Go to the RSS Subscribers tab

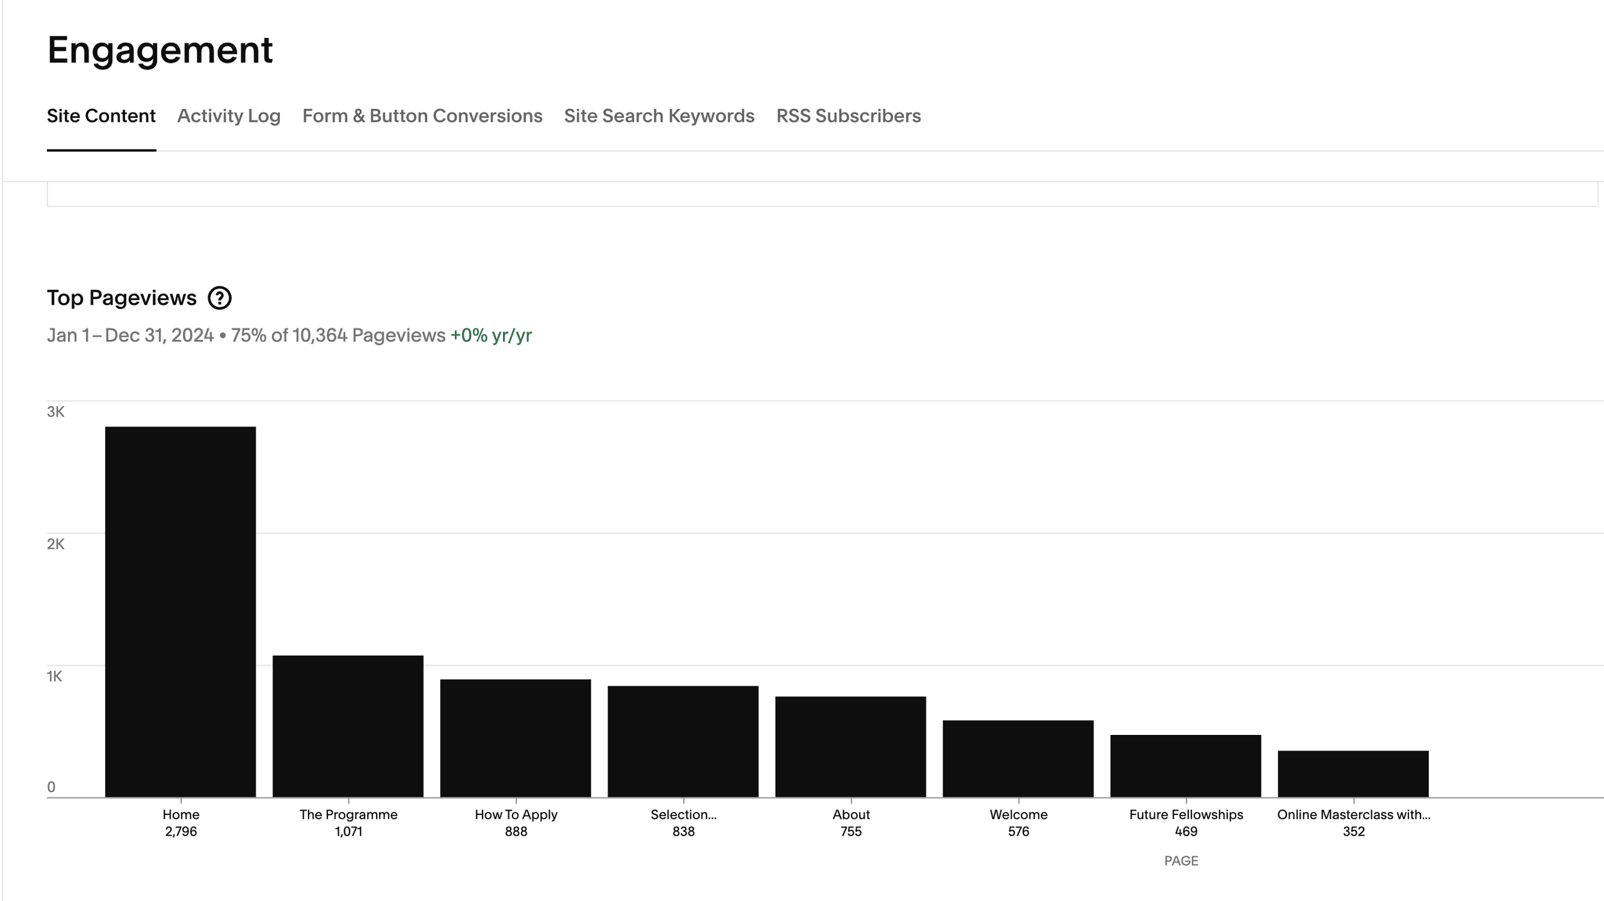pyautogui.click(x=848, y=116)
